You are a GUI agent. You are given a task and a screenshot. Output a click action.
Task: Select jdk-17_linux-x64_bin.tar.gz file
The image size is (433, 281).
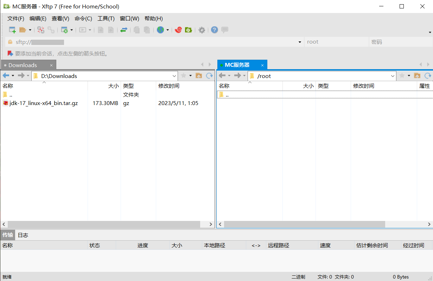[x=44, y=103]
